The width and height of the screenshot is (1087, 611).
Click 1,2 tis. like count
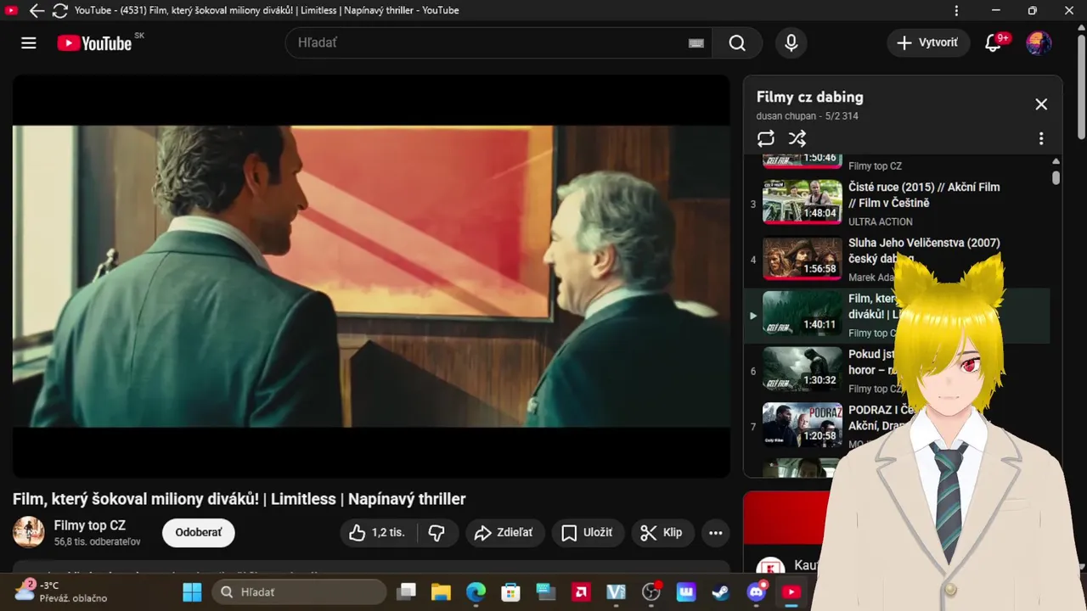388,533
